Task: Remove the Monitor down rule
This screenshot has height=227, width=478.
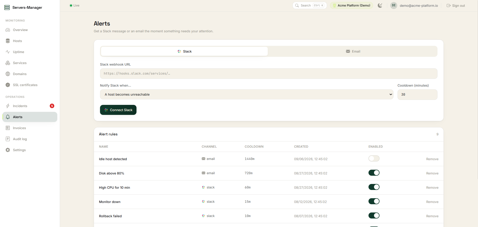Action: [x=432, y=202]
